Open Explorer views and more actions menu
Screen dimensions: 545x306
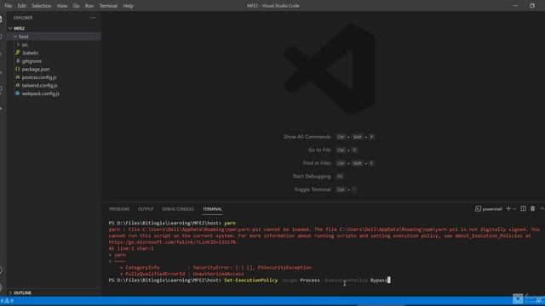point(93,18)
